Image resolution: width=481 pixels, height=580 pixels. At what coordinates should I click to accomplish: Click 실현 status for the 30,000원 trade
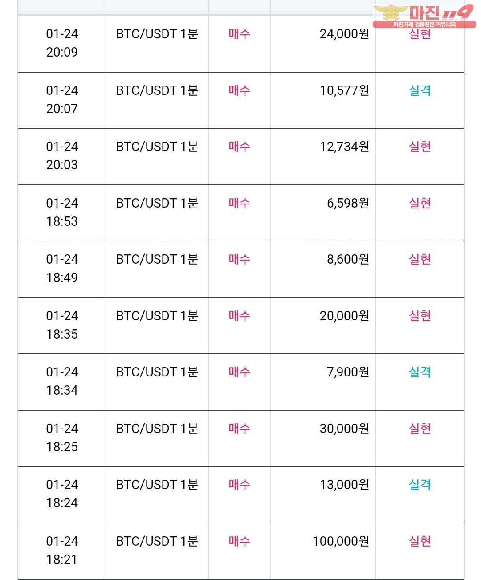click(420, 429)
